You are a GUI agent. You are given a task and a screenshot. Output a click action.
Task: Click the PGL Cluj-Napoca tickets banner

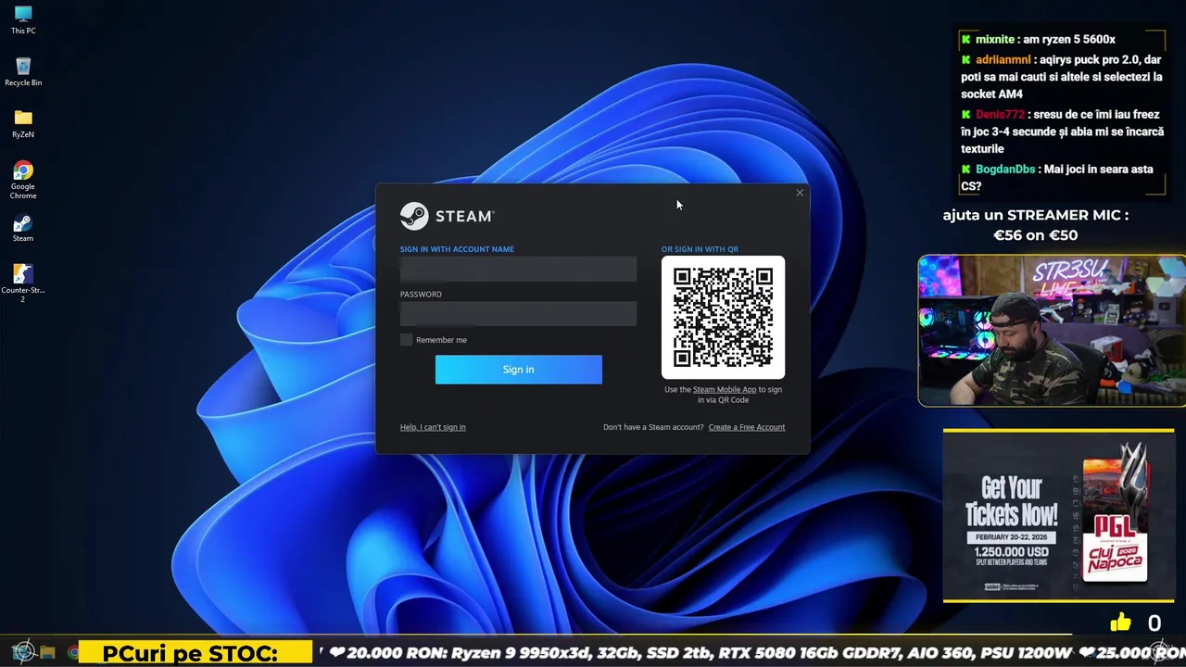[1058, 515]
